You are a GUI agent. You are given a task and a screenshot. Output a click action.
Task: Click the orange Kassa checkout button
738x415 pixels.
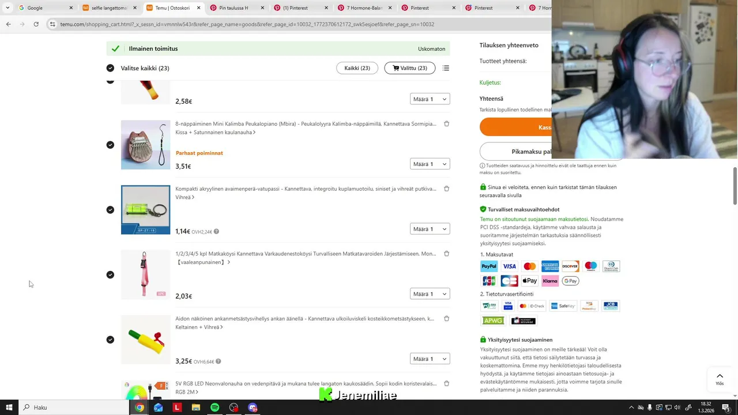click(515, 127)
